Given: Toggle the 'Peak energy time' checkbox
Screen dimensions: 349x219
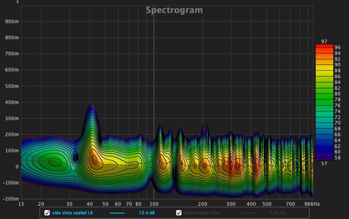Looking at the screenshot, I should click(x=179, y=213).
